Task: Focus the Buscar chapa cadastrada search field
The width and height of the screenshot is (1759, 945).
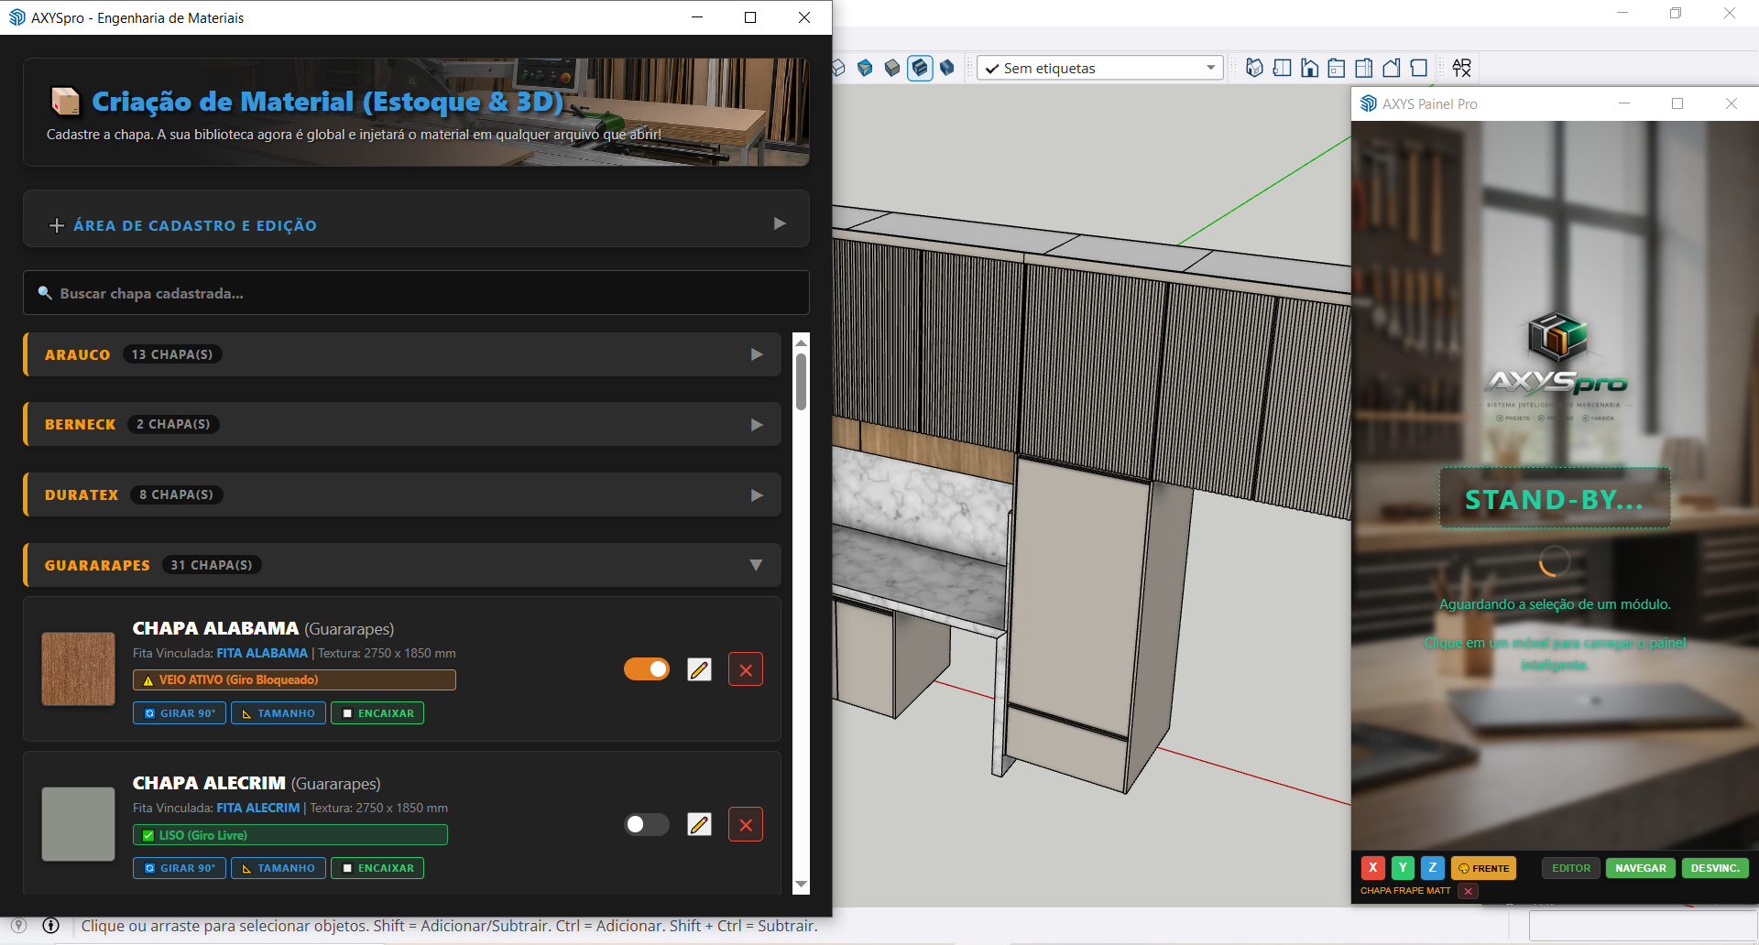Action: (x=416, y=293)
